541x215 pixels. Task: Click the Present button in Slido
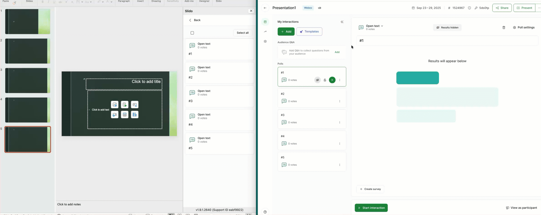coord(524,8)
